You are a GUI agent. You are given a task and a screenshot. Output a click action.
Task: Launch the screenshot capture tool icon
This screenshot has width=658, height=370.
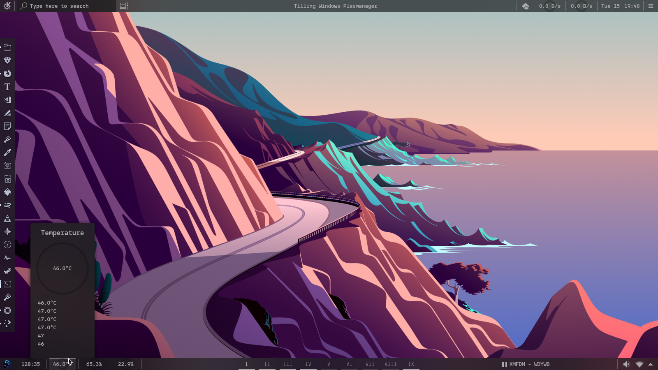[7, 179]
